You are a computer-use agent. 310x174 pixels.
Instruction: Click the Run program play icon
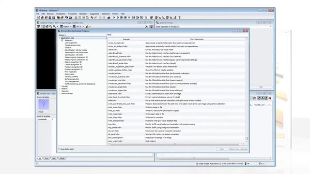114,17
